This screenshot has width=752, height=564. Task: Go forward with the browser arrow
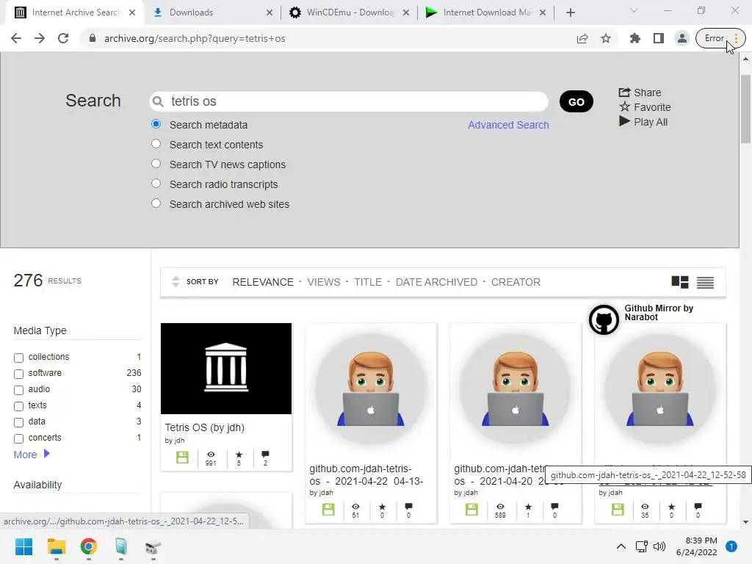(40, 38)
